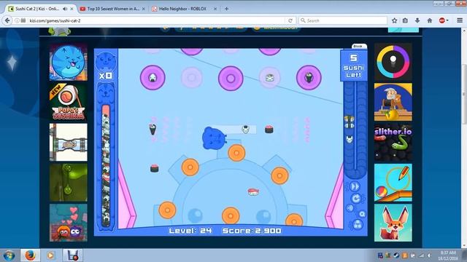Image resolution: width=467 pixels, height=262 pixels.
Task: Click the browser back arrow button
Action: pos(7,20)
